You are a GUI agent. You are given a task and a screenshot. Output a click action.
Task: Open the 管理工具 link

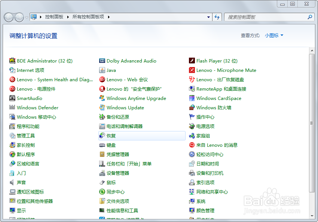26,136
